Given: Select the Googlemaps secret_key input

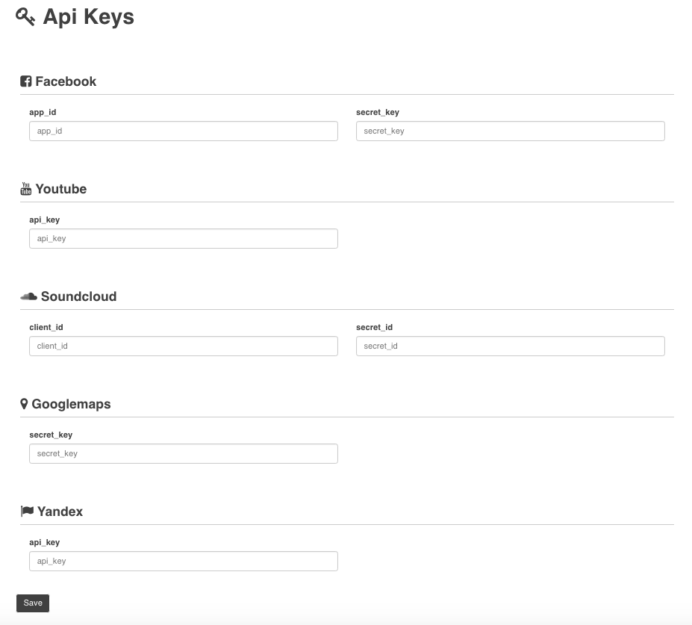Looking at the screenshot, I should point(183,454).
